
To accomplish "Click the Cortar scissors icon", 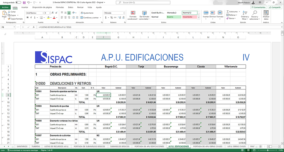I will click(x=9, y=12).
